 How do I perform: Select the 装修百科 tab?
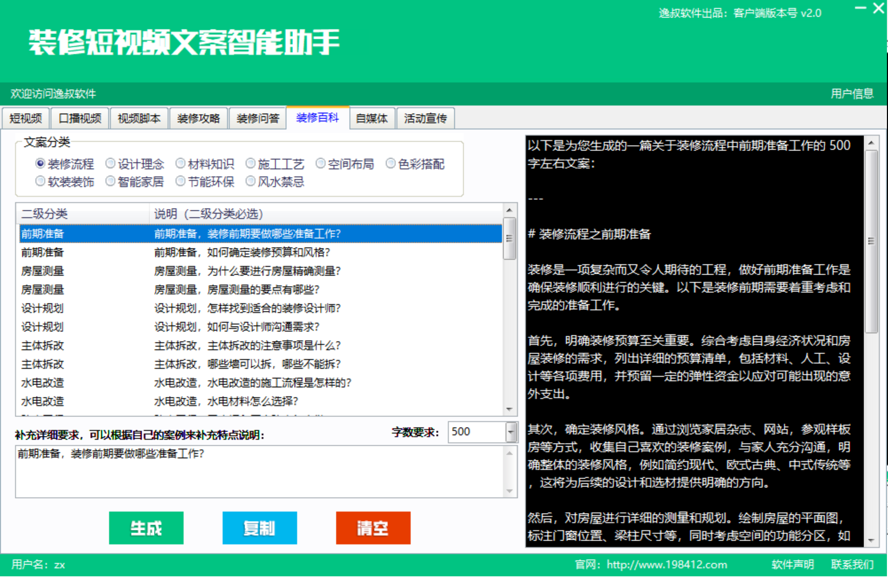[x=318, y=118]
